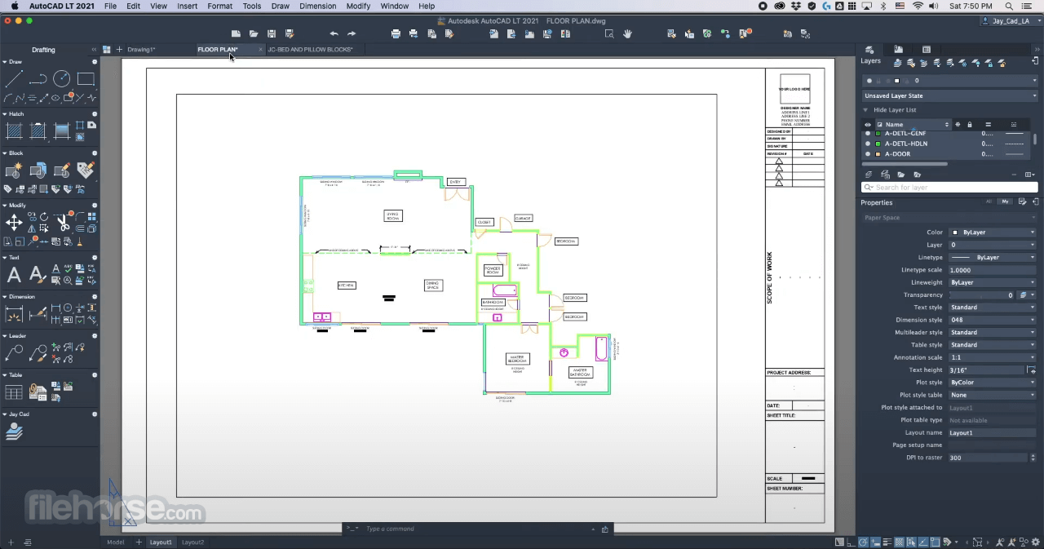Click the Pan hand tool in toolbar
Viewport: 1044px width, 549px height.
tap(627, 34)
